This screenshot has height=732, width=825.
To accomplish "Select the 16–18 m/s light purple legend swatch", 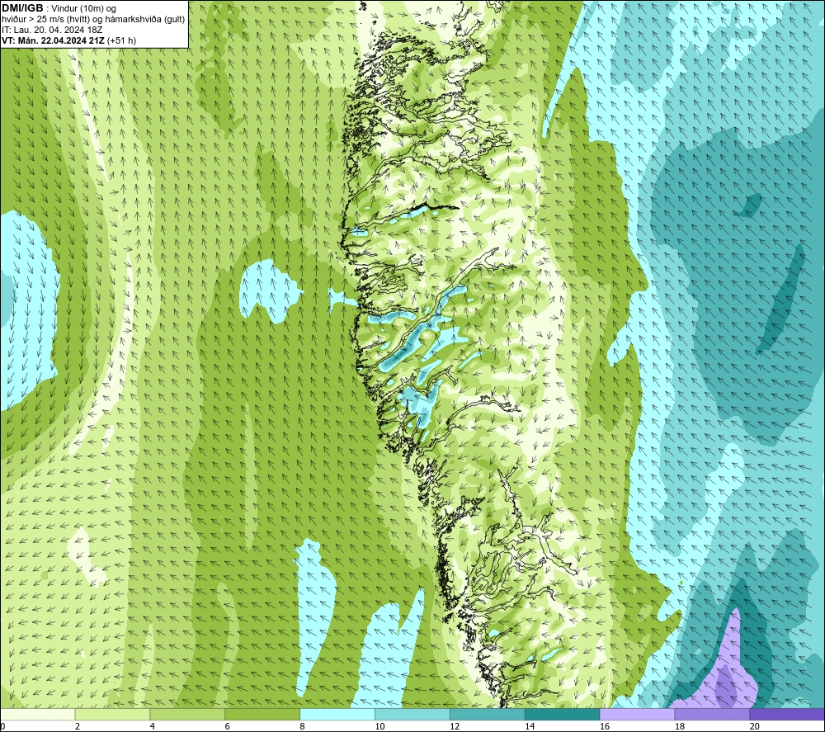I will (637, 714).
